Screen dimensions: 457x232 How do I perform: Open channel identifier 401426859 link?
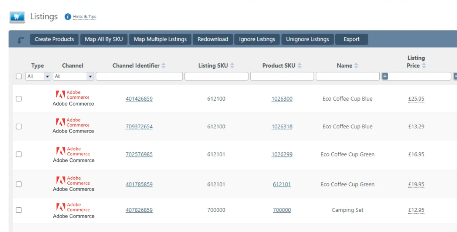(139, 99)
